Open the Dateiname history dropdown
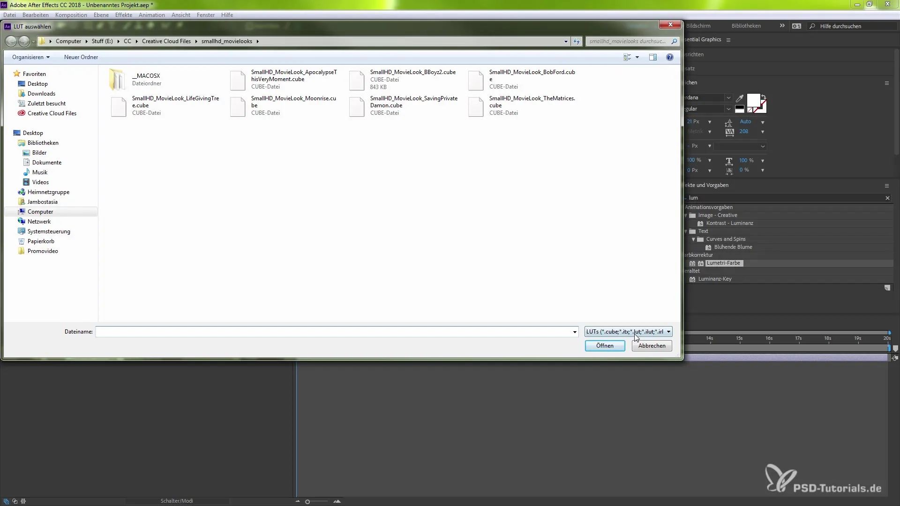 575,332
